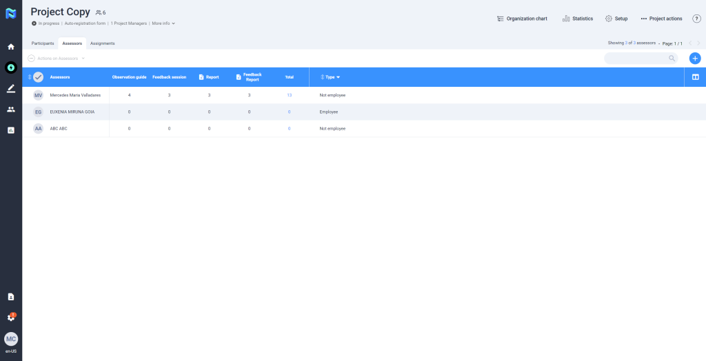Select the EUXENIA MIRUNA GOIA EG avatar
Viewport: 706px width, 361px height.
pos(38,112)
